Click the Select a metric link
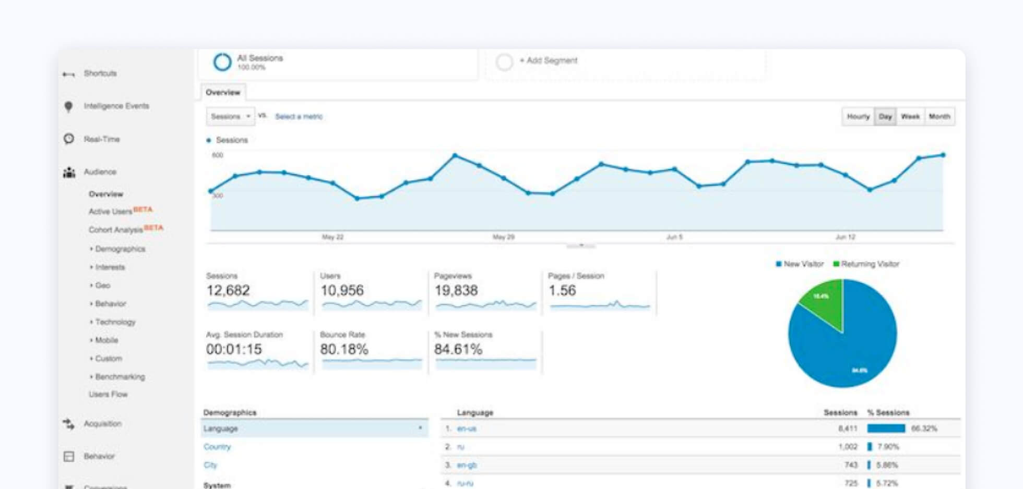The height and width of the screenshot is (489, 1023). 299,117
